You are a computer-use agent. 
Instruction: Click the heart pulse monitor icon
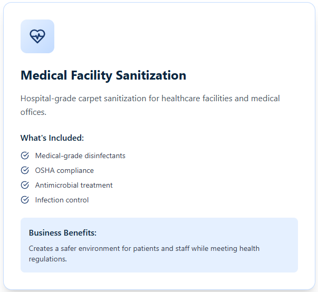click(x=37, y=36)
